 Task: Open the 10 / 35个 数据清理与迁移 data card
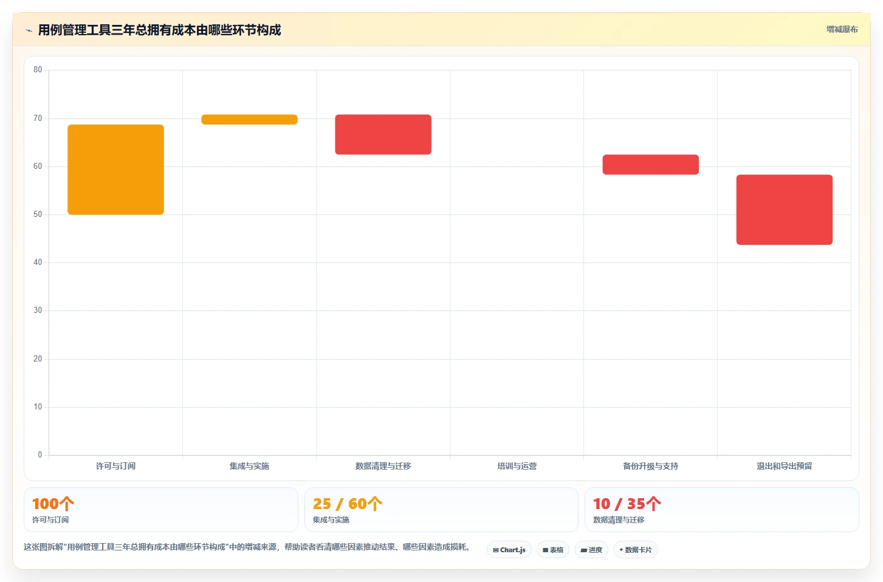(x=722, y=510)
